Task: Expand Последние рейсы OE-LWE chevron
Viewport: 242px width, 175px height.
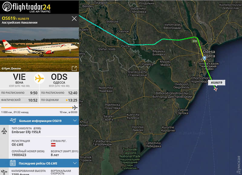Action: pyautogui.click(x=75, y=163)
